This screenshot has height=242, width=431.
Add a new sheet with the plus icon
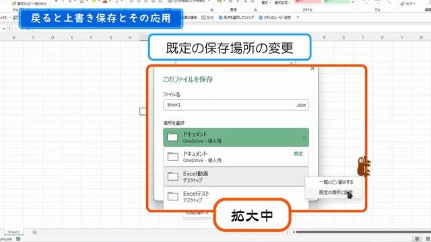tap(34, 232)
